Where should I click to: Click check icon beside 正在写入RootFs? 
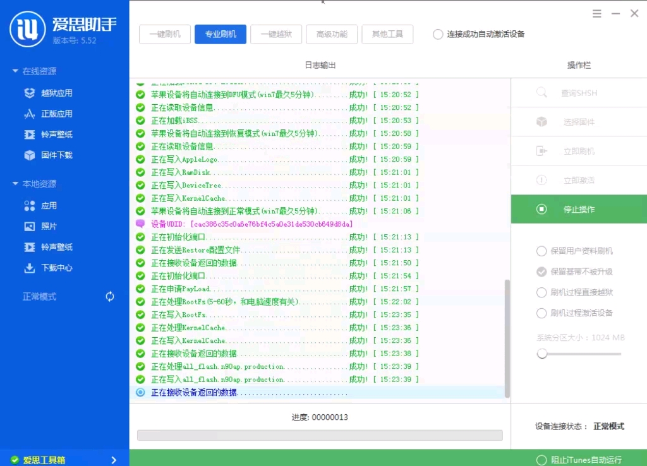140,314
